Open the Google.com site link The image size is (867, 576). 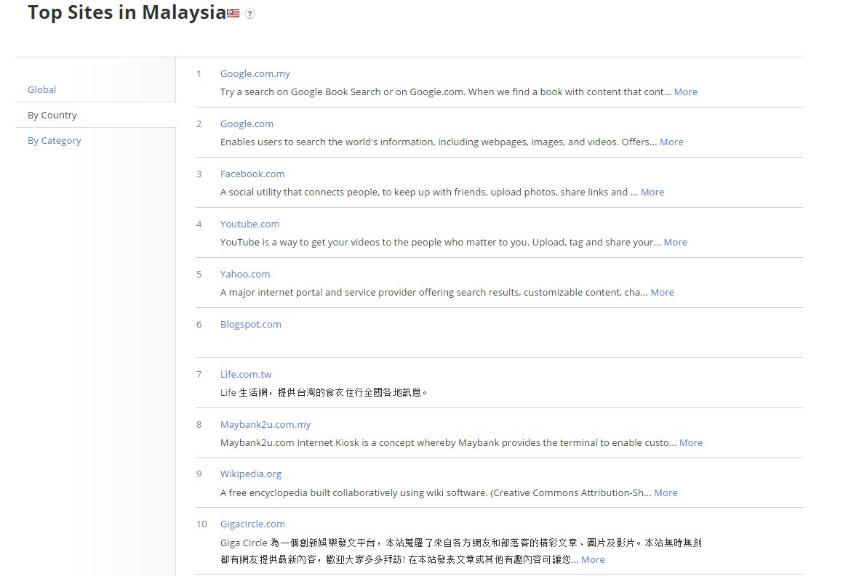247,123
